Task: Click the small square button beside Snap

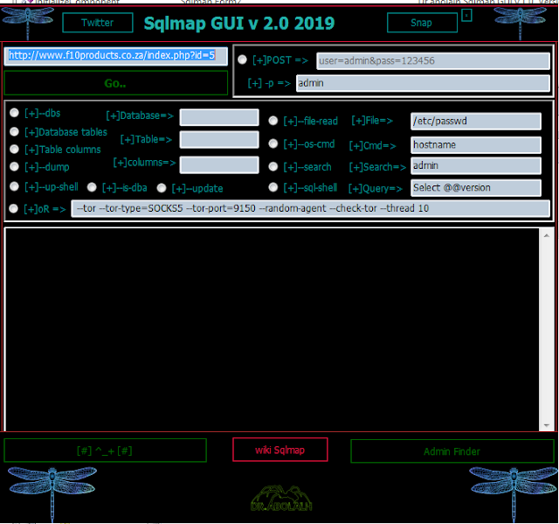Action: point(466,16)
